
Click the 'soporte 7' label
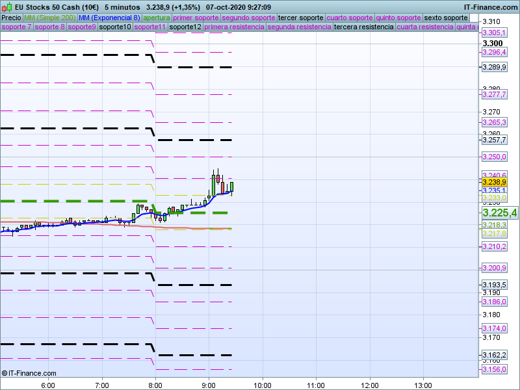16,27
